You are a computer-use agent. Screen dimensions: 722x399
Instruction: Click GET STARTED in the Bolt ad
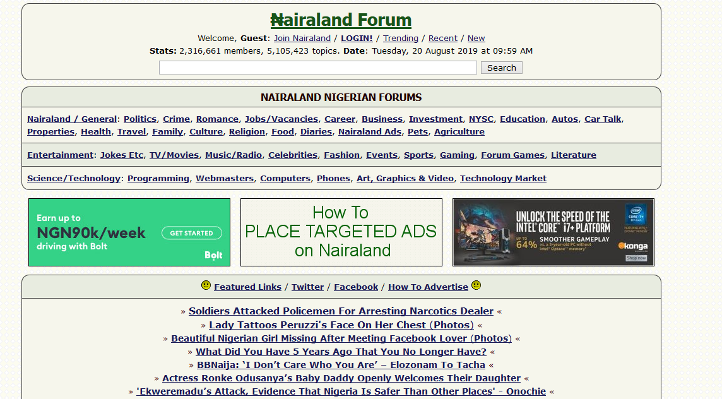tap(192, 233)
